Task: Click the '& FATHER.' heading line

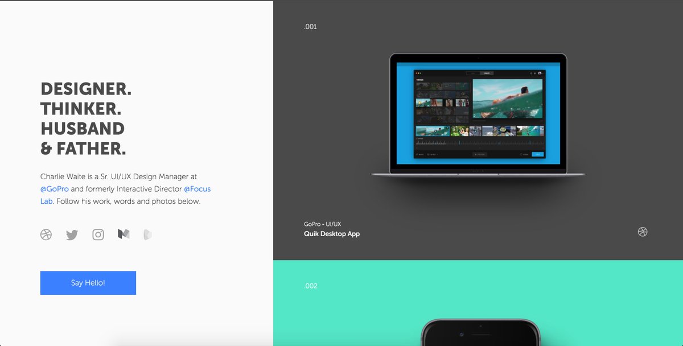Action: [x=83, y=149]
